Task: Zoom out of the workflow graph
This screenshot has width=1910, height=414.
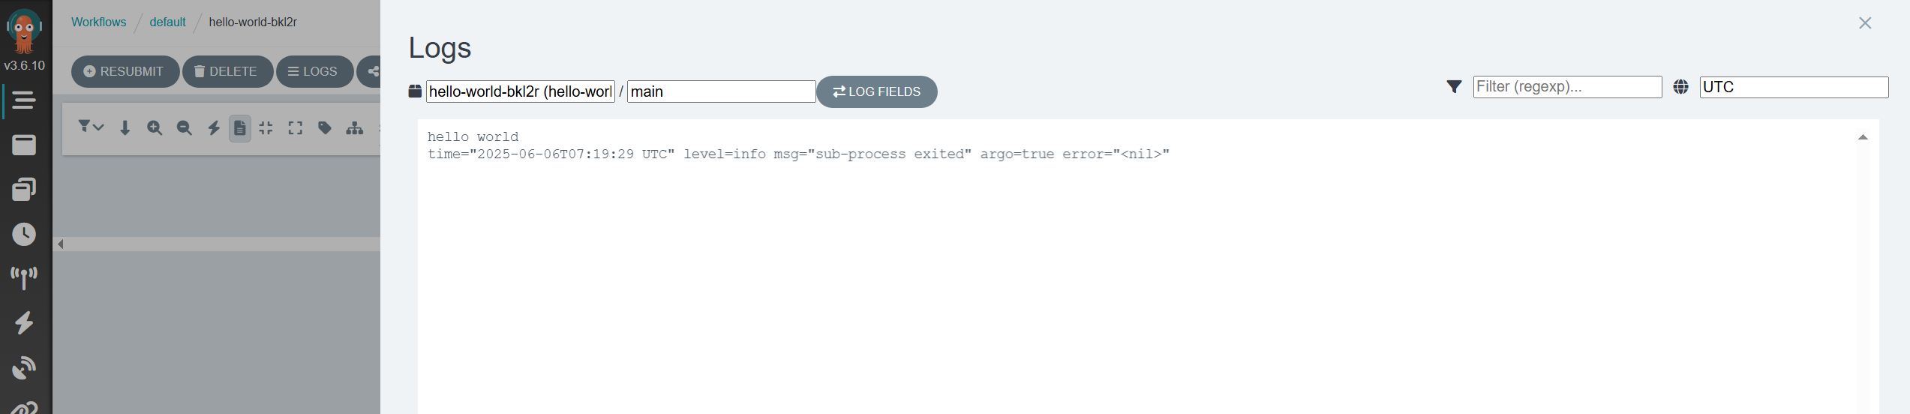Action: (184, 128)
